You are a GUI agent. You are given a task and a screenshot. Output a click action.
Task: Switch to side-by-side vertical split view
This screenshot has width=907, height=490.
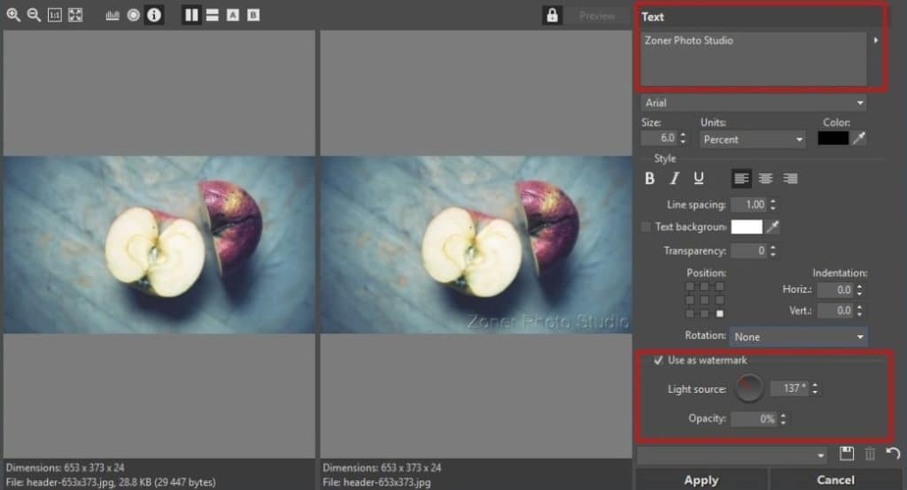(191, 15)
